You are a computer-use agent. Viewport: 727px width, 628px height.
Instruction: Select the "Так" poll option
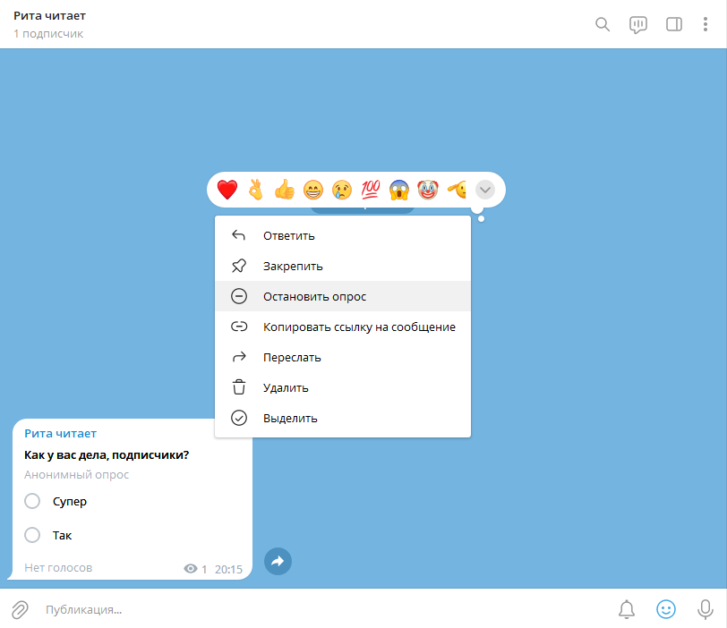click(33, 535)
